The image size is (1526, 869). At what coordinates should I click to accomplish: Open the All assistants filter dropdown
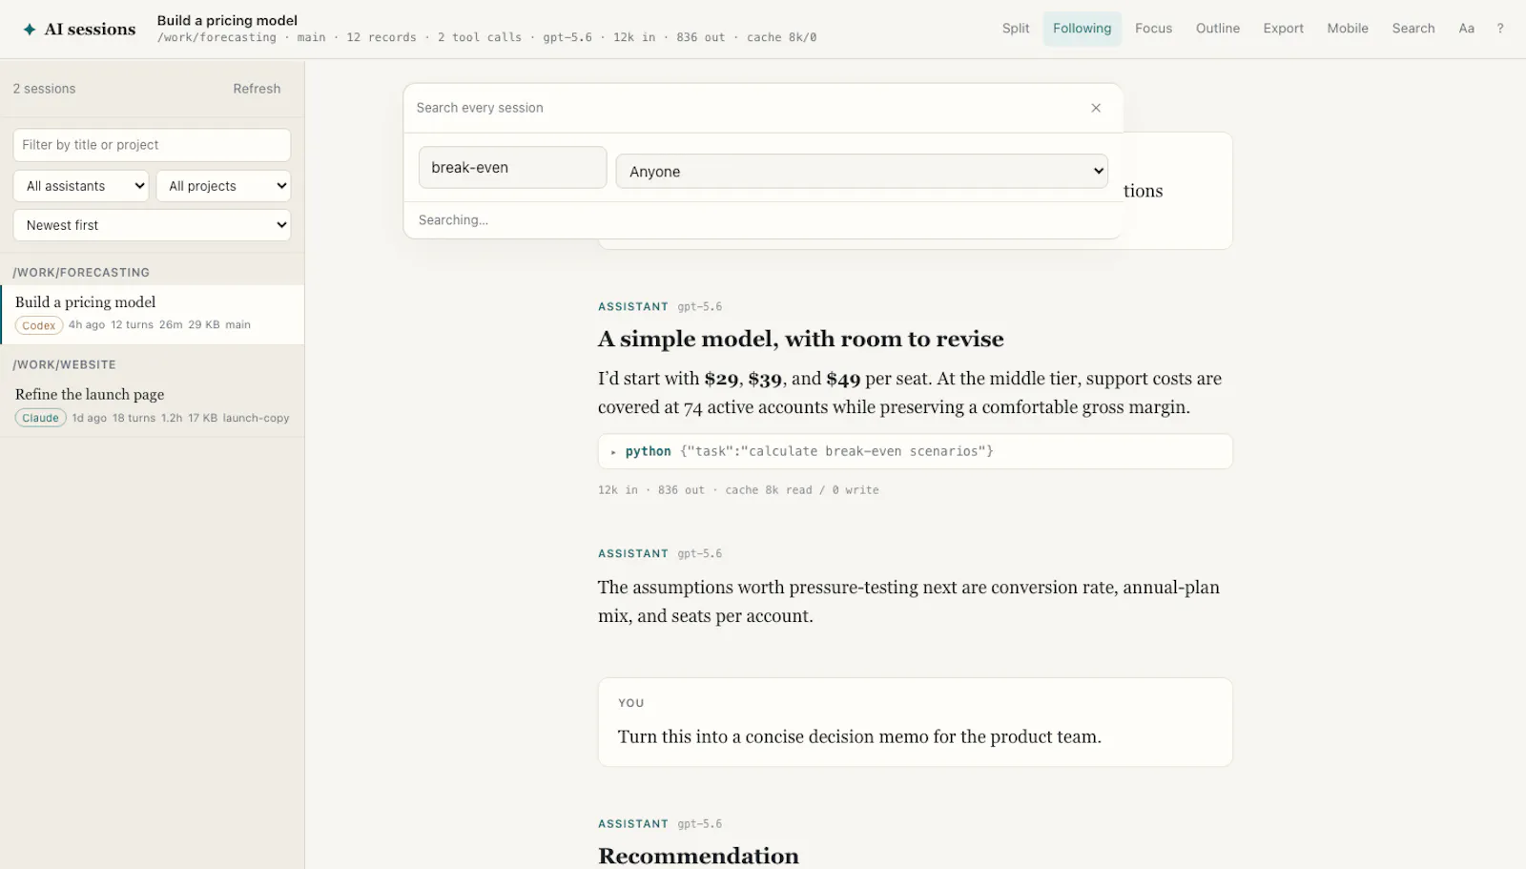(x=81, y=186)
